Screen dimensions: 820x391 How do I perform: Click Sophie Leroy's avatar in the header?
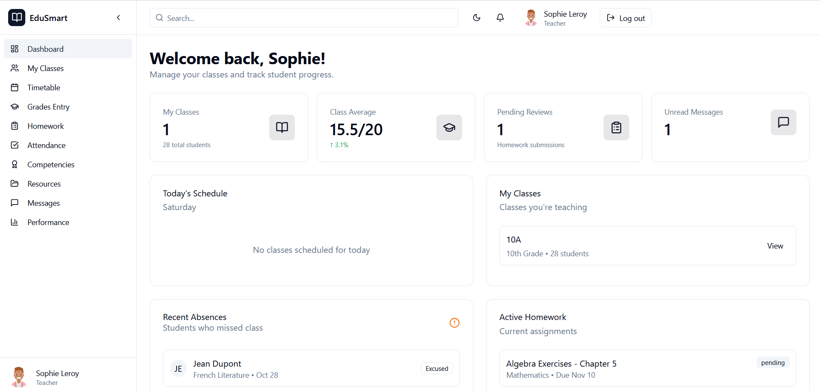(x=531, y=18)
